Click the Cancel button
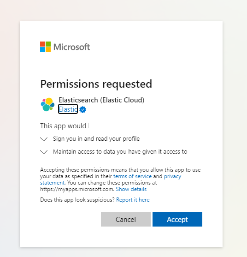This screenshot has height=257, width=247. tap(126, 219)
